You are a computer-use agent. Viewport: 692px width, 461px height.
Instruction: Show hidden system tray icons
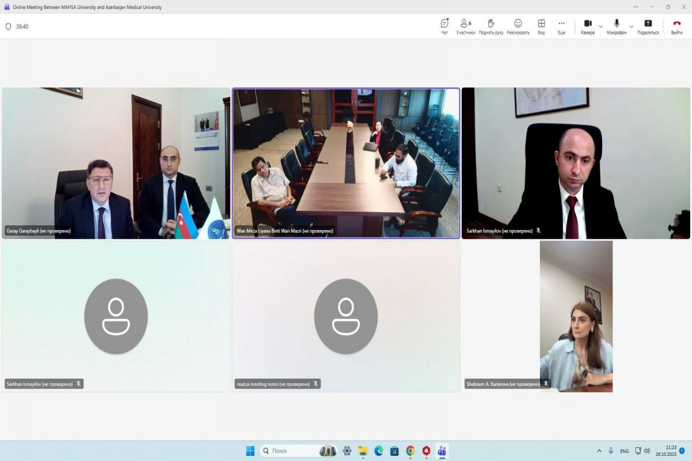pyautogui.click(x=599, y=451)
